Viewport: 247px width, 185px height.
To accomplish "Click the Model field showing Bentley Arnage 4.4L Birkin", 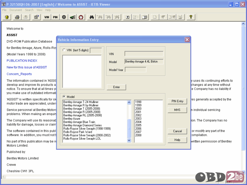I will (x=144, y=62).
